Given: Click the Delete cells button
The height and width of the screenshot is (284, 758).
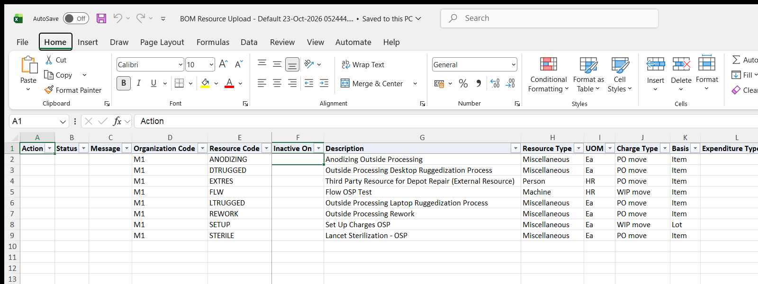Looking at the screenshot, I should [681, 74].
